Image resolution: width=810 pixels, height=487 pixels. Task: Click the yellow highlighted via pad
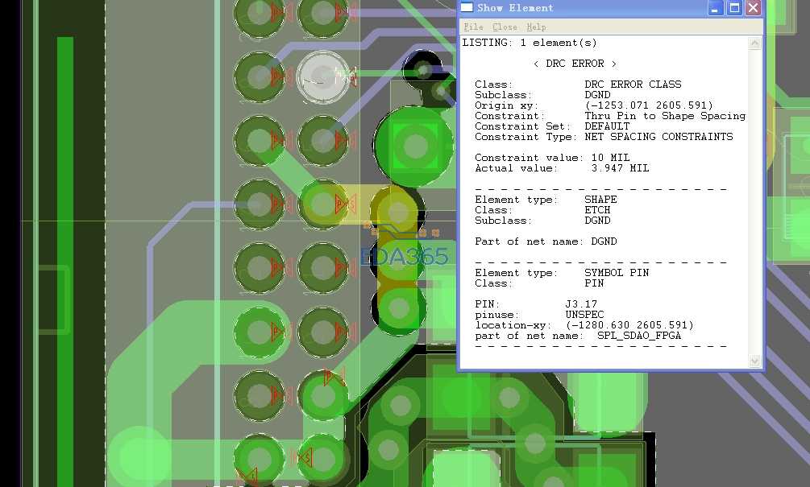click(x=397, y=211)
